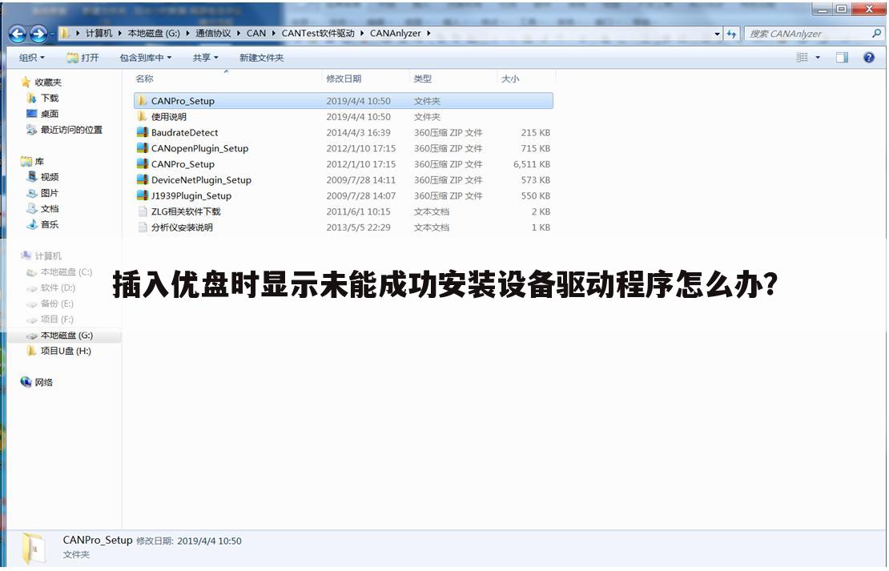Screen dimensions: 889x571
Task: Select the 使用说明 folder icon
Action: [143, 117]
